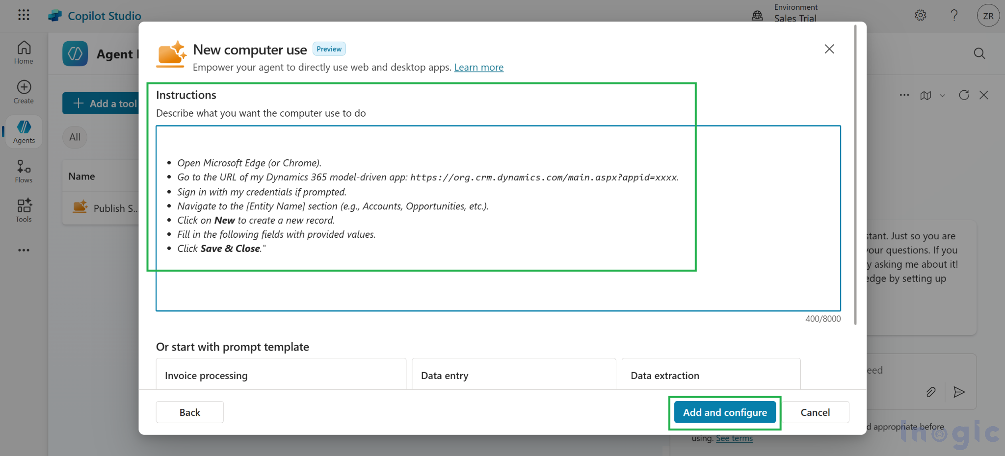
Task: Choose the Invoice processing template
Action: (x=281, y=375)
